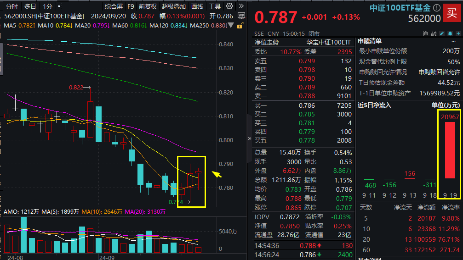
Task: Click the bell alert icon
Action: click(450, 33)
